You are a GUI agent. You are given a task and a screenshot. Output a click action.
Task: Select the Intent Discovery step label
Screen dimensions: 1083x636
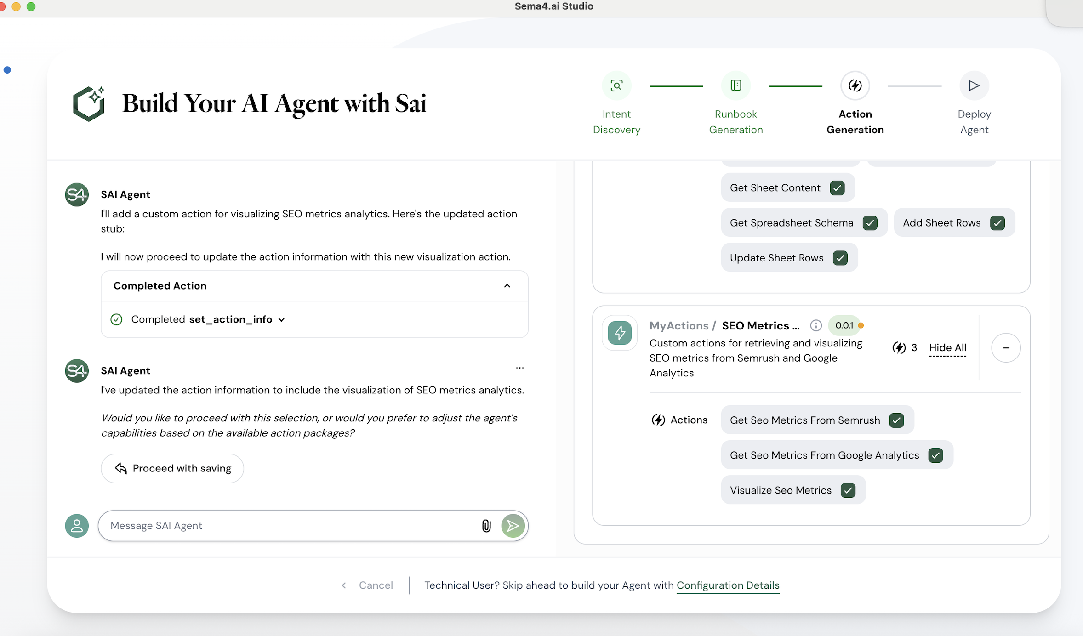[616, 122]
